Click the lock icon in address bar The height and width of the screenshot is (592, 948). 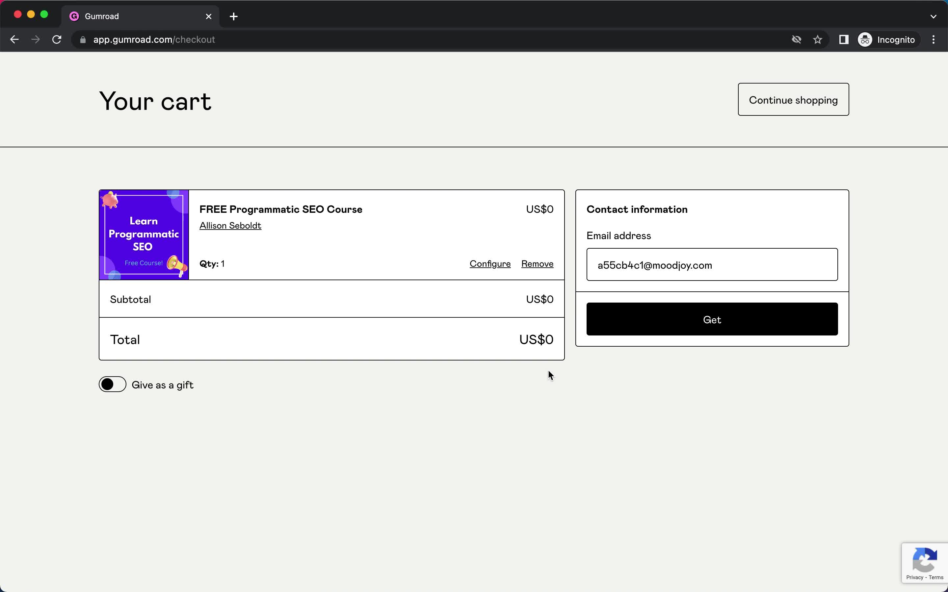[83, 39]
